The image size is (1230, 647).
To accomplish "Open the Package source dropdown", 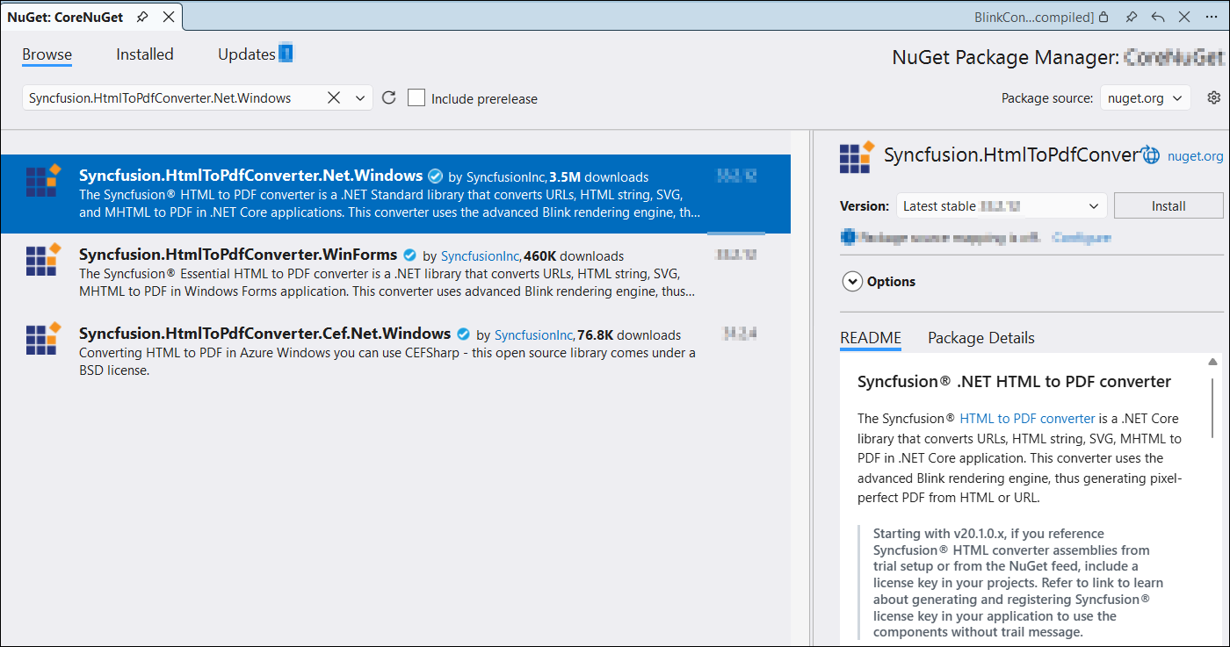I will 1146,98.
